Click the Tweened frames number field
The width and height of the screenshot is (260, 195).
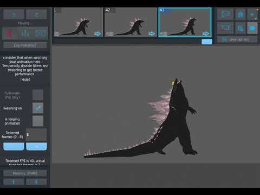pyautogui.click(x=36, y=135)
